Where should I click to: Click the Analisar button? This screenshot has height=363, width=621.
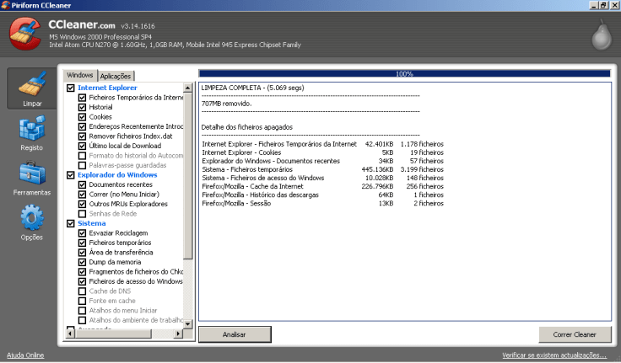[x=235, y=334]
